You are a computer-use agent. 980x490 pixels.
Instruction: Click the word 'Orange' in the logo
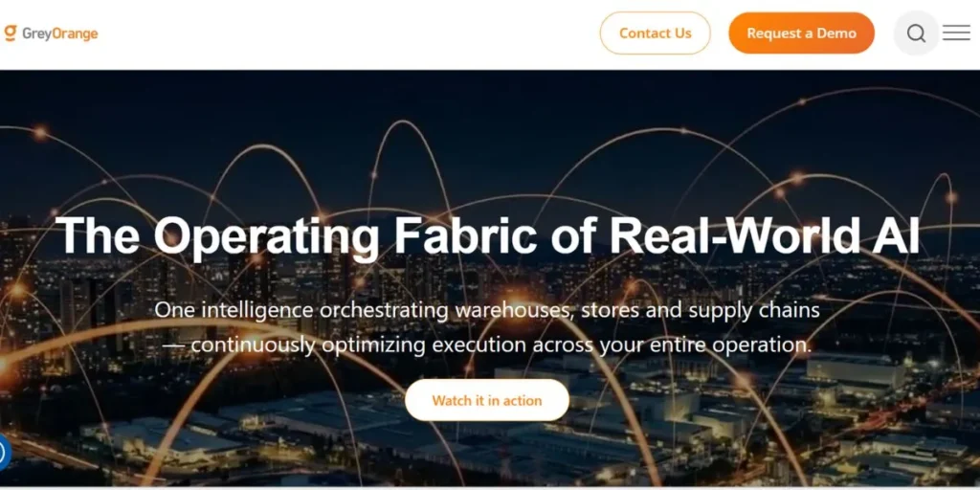[75, 34]
